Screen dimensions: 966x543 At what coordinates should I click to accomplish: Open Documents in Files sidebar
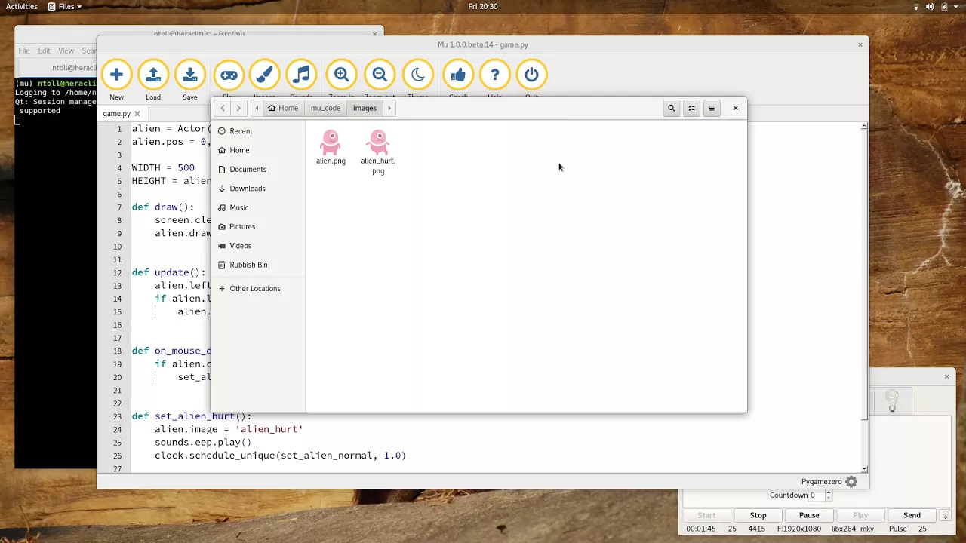(x=258, y=169)
